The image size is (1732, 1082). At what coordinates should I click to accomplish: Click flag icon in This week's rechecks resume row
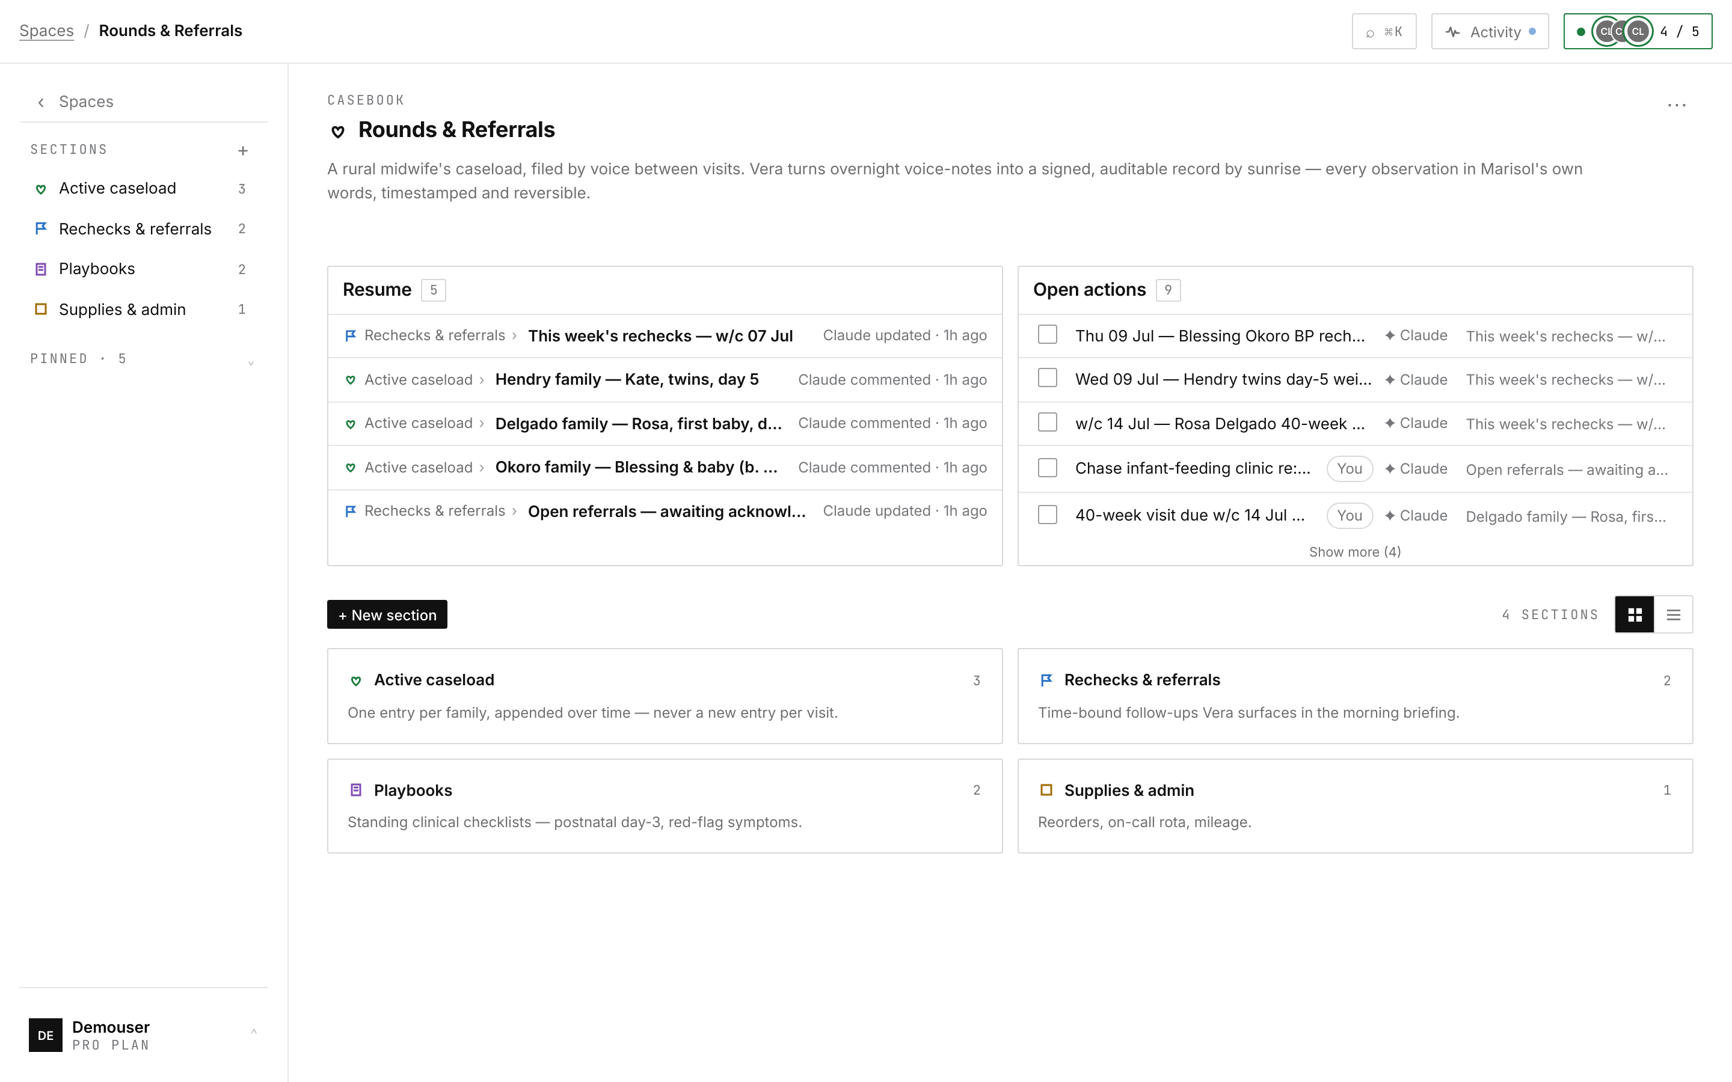pos(351,335)
